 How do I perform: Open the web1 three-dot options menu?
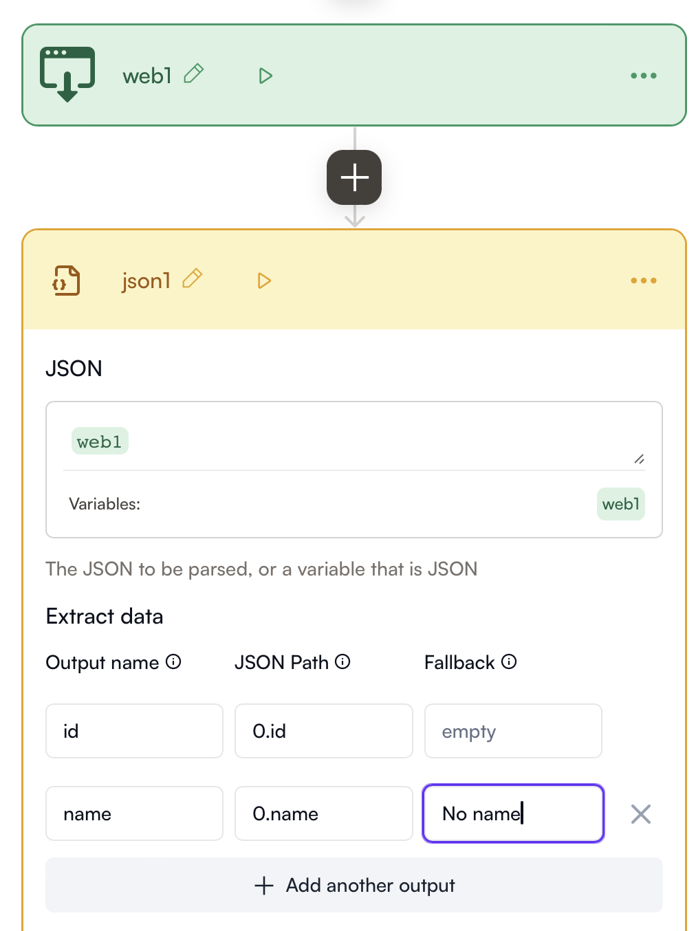pyautogui.click(x=643, y=76)
